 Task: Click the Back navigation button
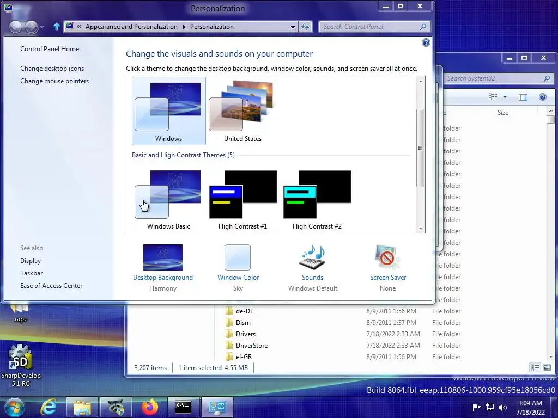(x=15, y=27)
